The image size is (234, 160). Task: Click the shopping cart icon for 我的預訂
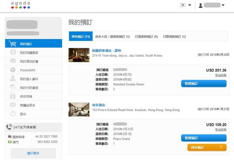tap(12, 44)
